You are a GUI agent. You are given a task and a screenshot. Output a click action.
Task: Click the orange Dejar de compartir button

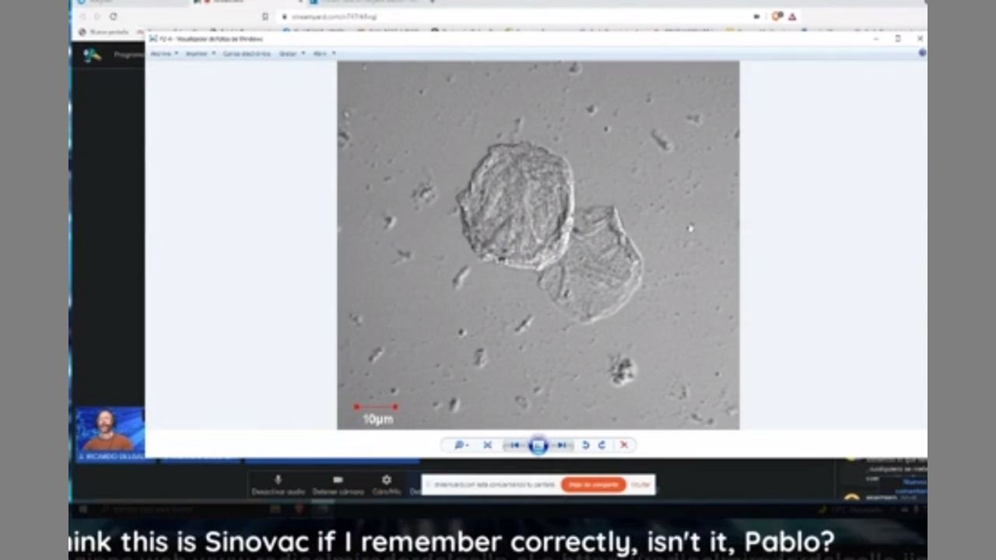[x=593, y=485]
